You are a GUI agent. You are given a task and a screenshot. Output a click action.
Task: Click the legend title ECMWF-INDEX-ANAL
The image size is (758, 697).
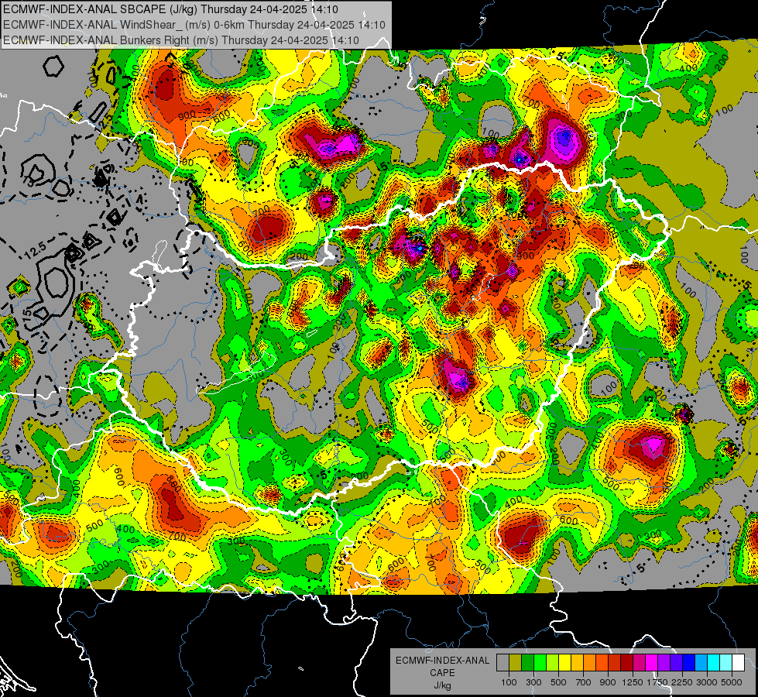click(442, 661)
